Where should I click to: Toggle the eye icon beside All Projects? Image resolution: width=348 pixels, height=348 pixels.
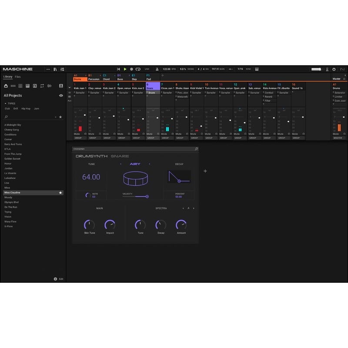[x=61, y=96]
